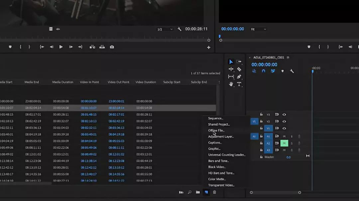
Task: Click the Track Select Forward tool
Action: point(239,62)
